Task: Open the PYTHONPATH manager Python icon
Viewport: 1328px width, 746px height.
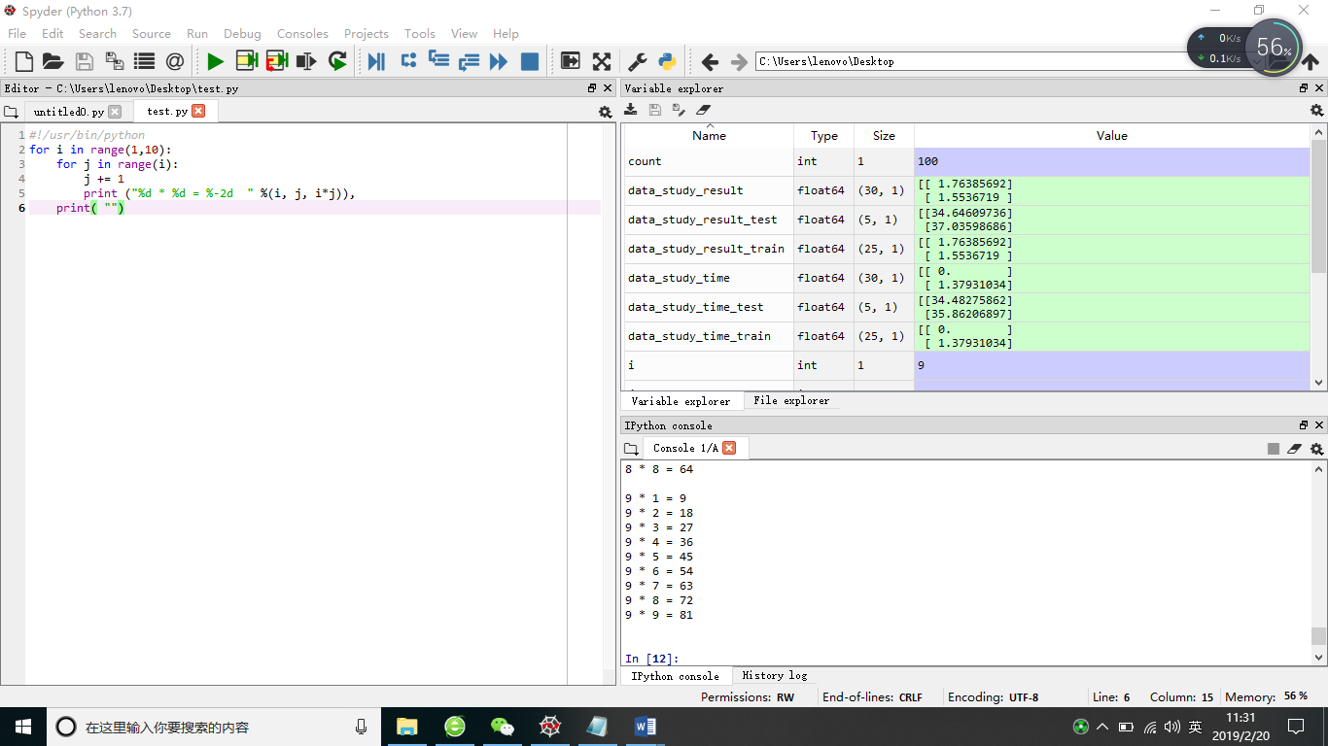Action: pos(667,61)
